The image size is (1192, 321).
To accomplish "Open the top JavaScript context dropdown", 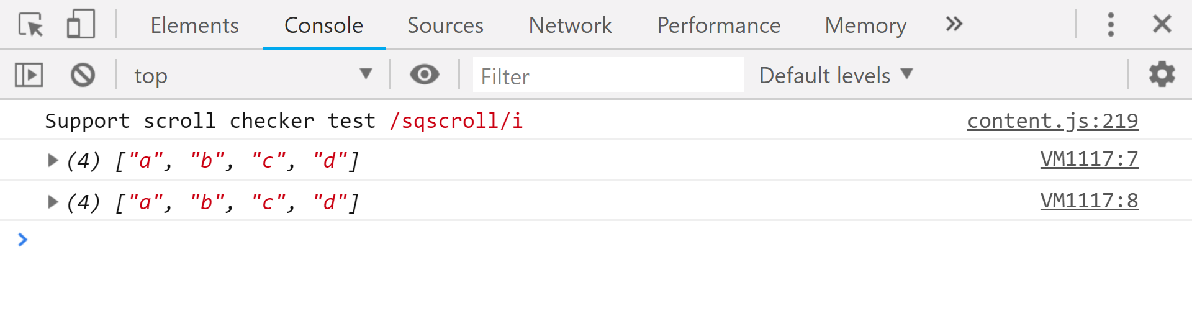I will (252, 75).
